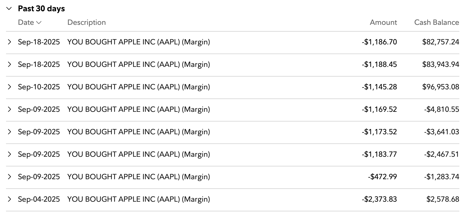Image resolution: width=468 pixels, height=215 pixels.
Task: Click the Amount column header
Action: click(x=383, y=22)
